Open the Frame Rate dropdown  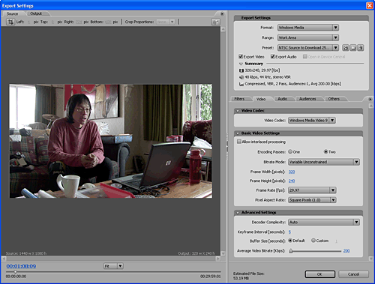pos(312,190)
